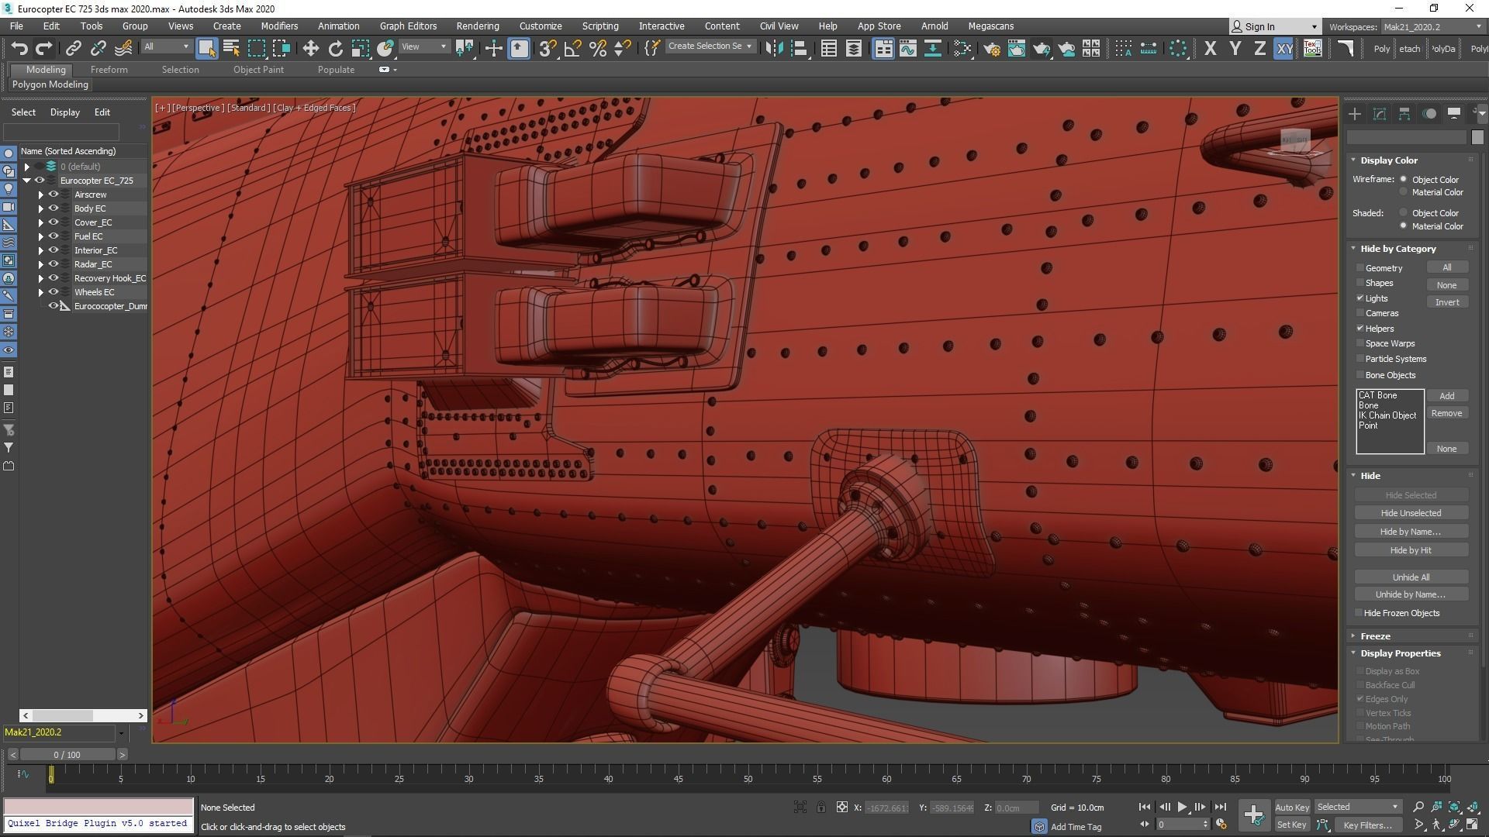This screenshot has width=1489, height=837.
Task: Open the Workspaces dropdown
Action: tap(1432, 26)
